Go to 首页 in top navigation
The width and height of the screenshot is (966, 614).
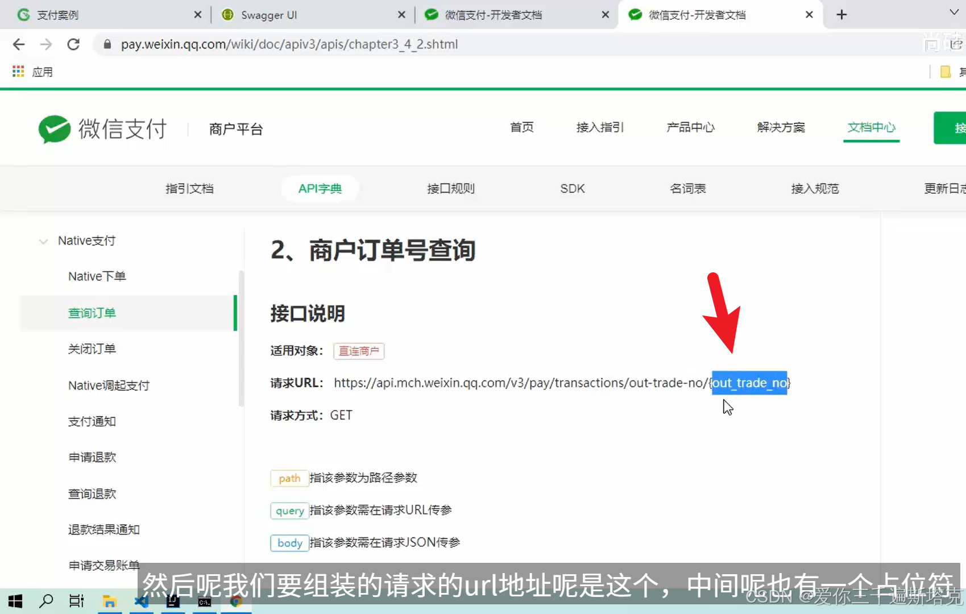[522, 127]
